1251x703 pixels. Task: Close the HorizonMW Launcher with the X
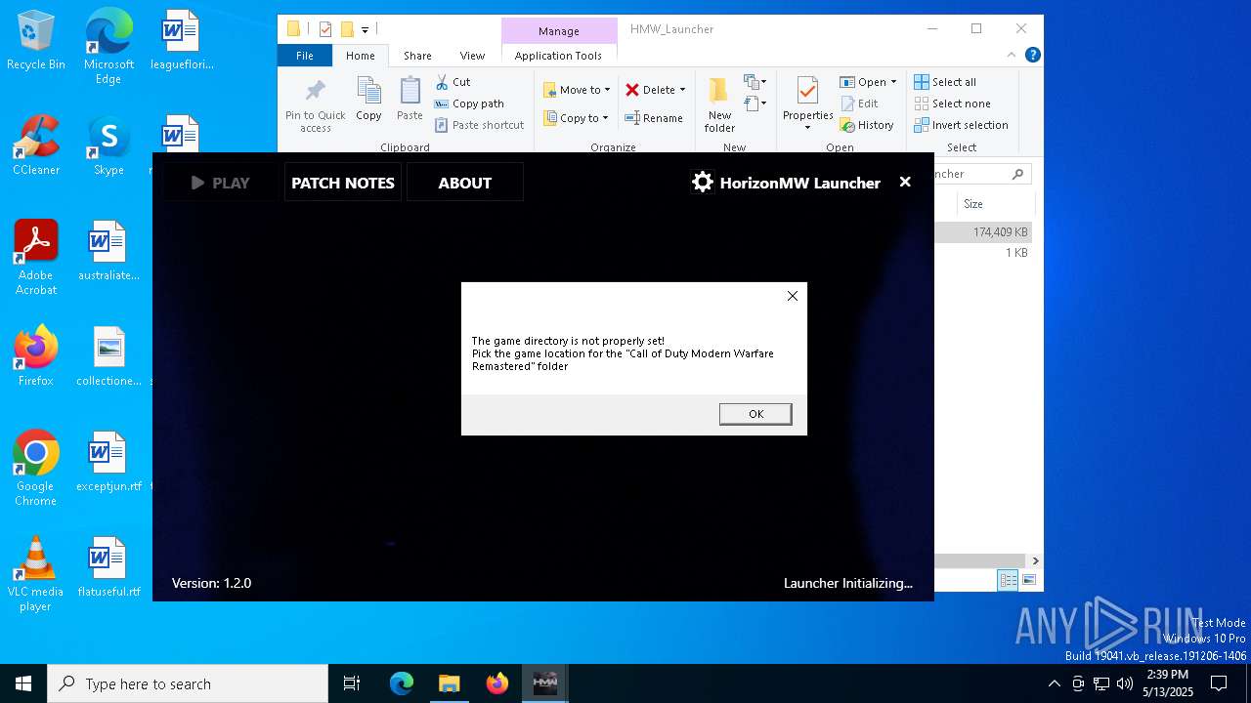click(905, 182)
